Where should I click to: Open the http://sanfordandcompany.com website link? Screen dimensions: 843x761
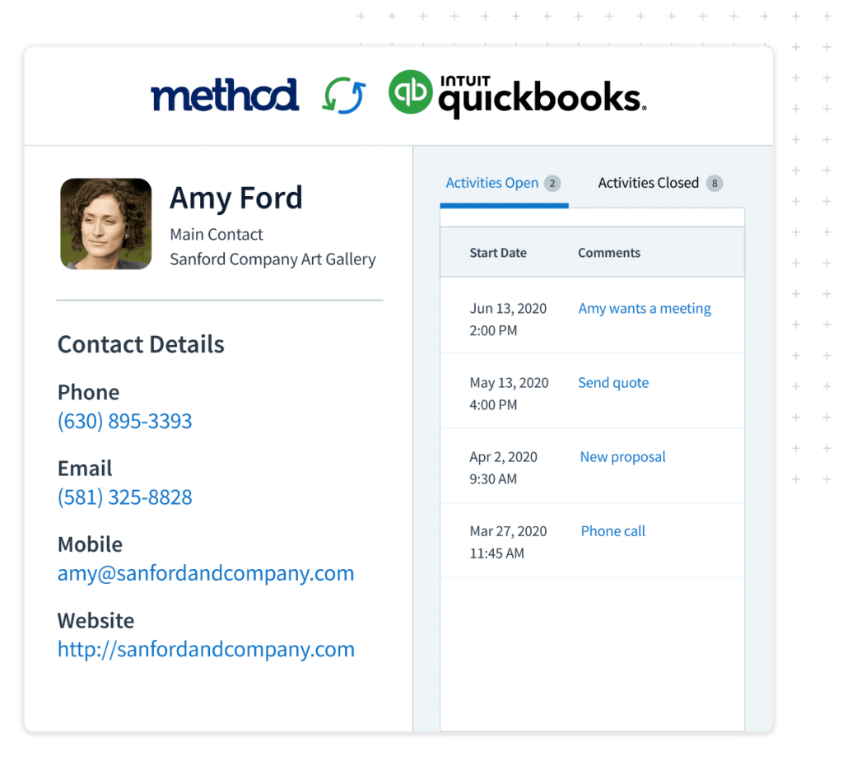(x=206, y=649)
